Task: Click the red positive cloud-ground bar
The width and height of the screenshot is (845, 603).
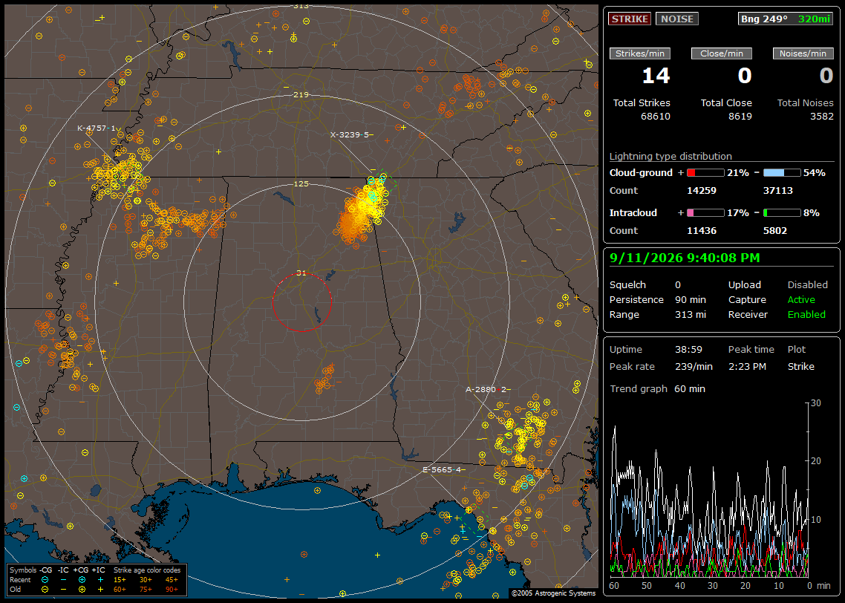Action: 705,173
